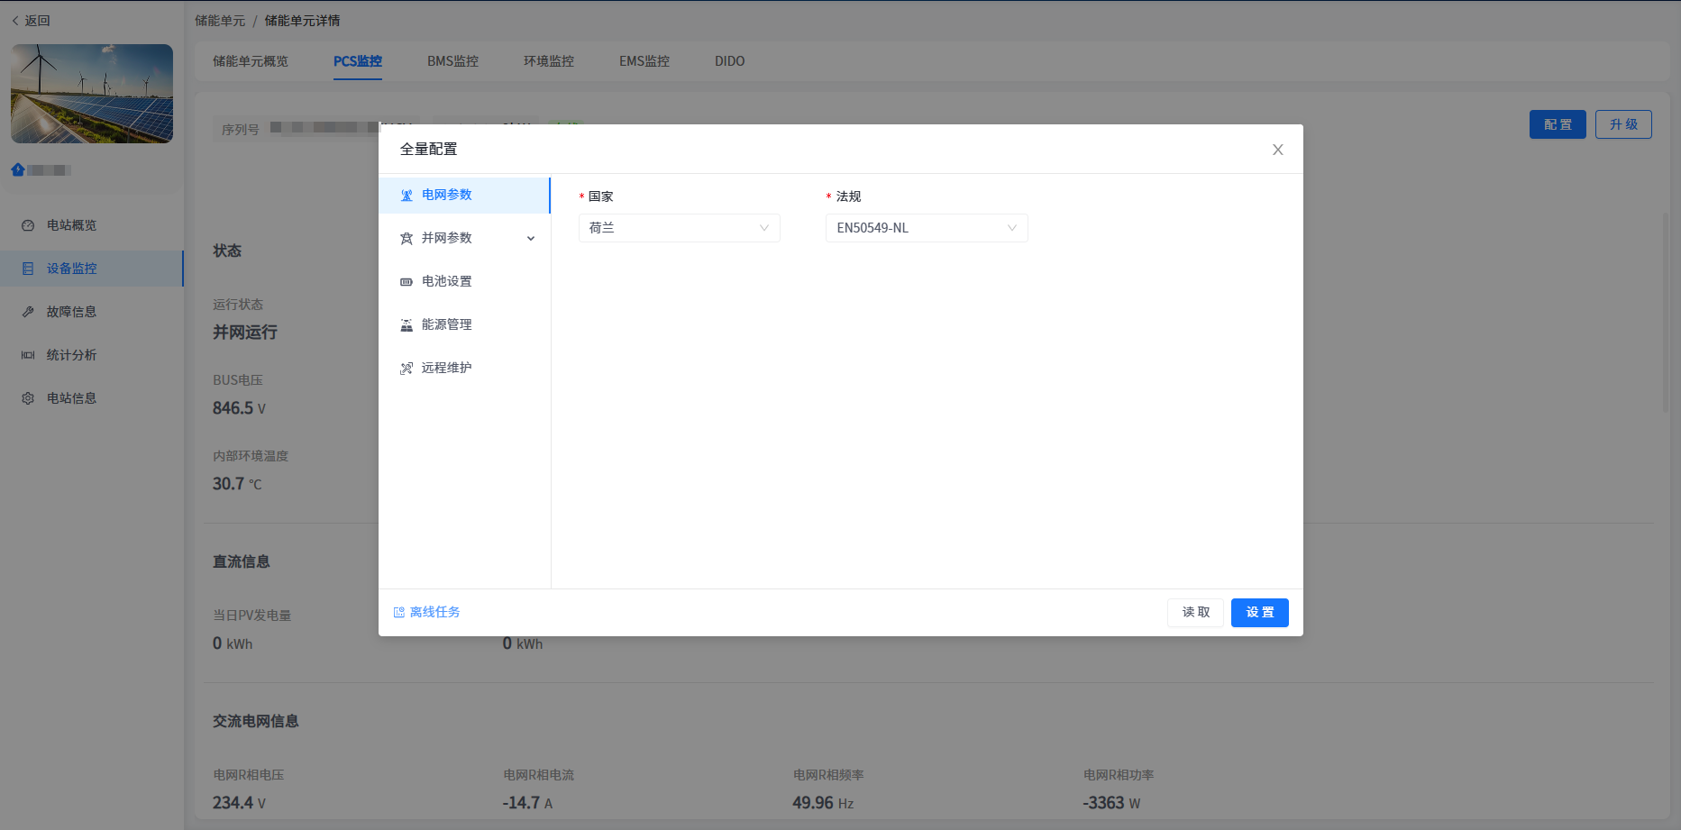Image resolution: width=1681 pixels, height=830 pixels.
Task: Switch to the BMS监控 tab
Action: coord(452,61)
